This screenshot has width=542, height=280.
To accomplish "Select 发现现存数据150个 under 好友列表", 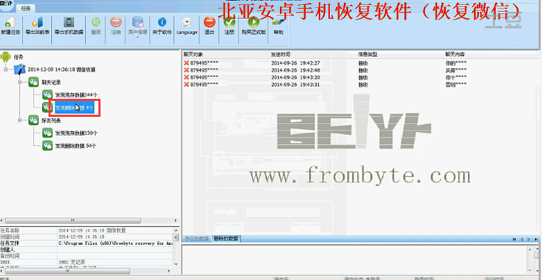I will click(76, 133).
